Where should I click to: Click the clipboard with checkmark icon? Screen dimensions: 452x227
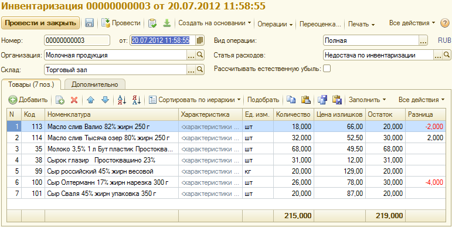[152, 23]
